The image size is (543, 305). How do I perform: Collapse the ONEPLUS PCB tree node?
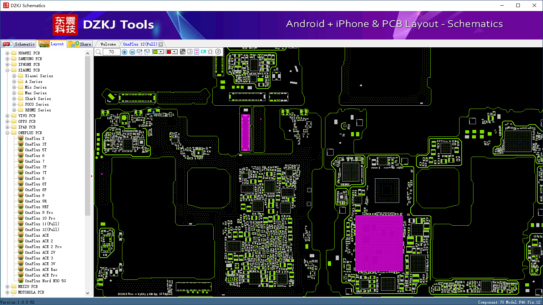click(x=7, y=133)
